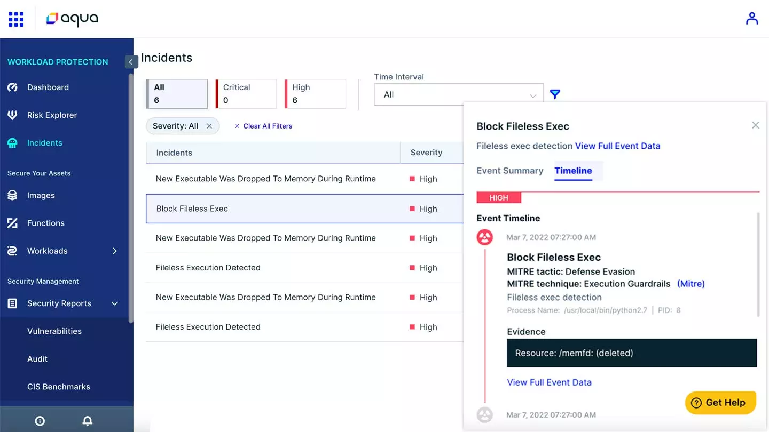Image resolution: width=769 pixels, height=432 pixels.
Task: Open Functions from the sidebar
Action: coord(46,223)
